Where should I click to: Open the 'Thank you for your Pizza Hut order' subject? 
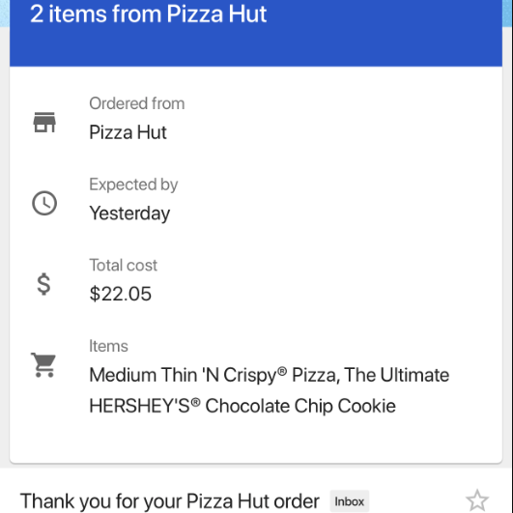pos(169,501)
